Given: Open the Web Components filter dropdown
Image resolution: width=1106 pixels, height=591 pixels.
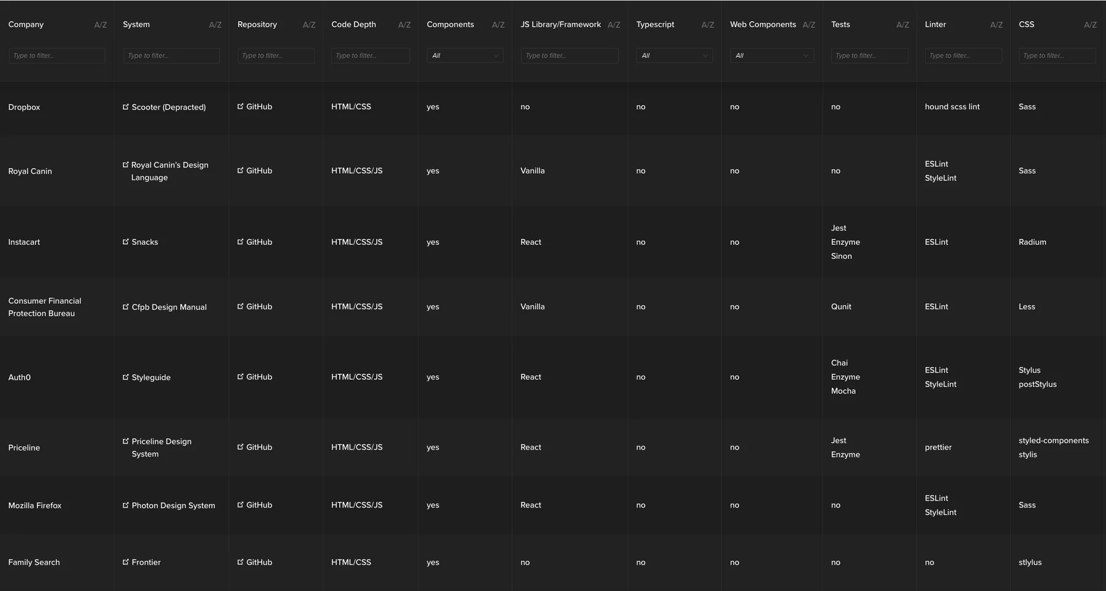Looking at the screenshot, I should pos(772,55).
